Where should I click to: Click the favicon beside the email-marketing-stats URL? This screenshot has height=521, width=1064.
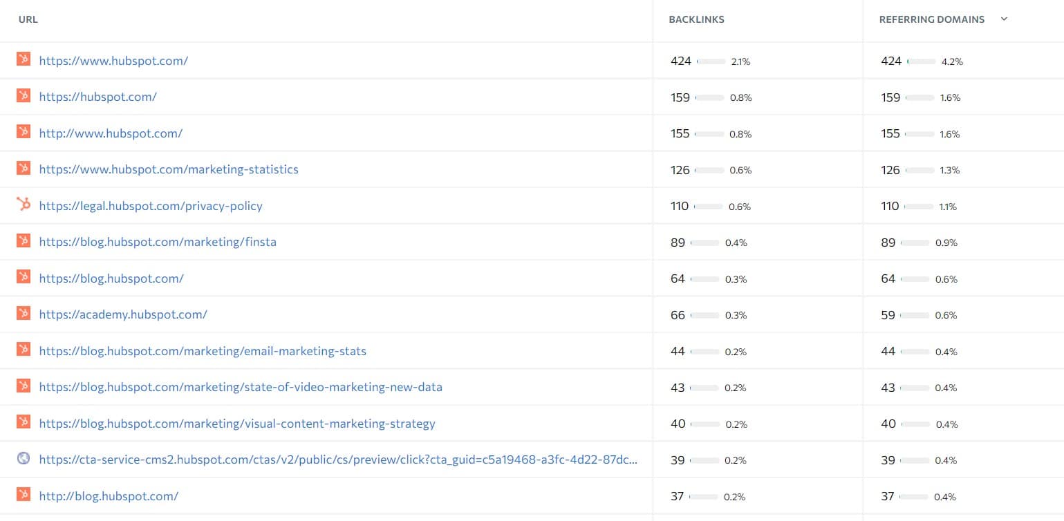click(24, 349)
